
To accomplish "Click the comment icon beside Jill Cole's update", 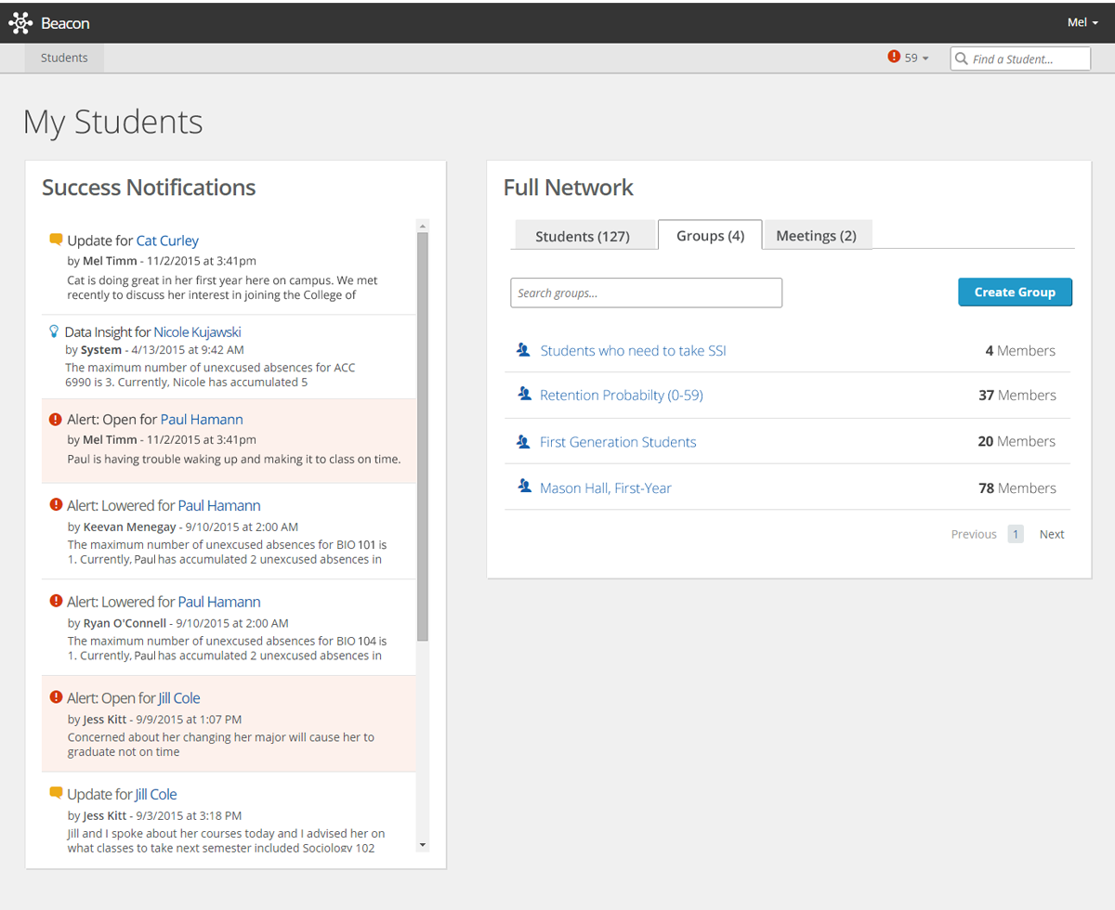I will pos(56,793).
